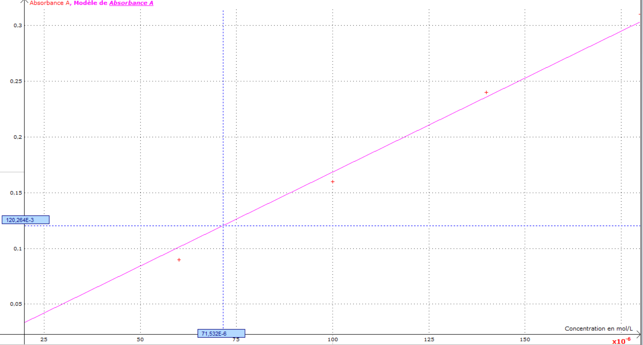Click 'Modèle de' text in the title
This screenshot has height=345, width=643.
[x=90, y=3]
